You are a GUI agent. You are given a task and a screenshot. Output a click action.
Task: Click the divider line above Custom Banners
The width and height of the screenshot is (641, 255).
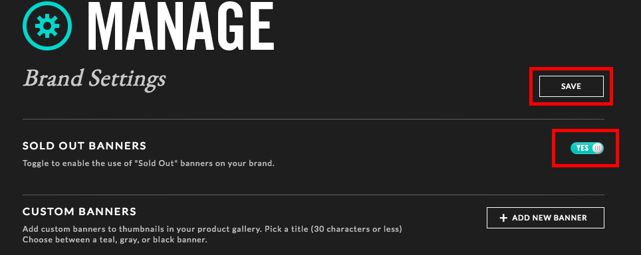point(313,195)
